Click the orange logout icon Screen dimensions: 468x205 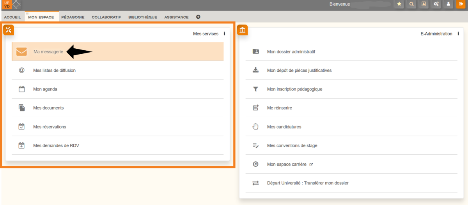[x=461, y=4]
